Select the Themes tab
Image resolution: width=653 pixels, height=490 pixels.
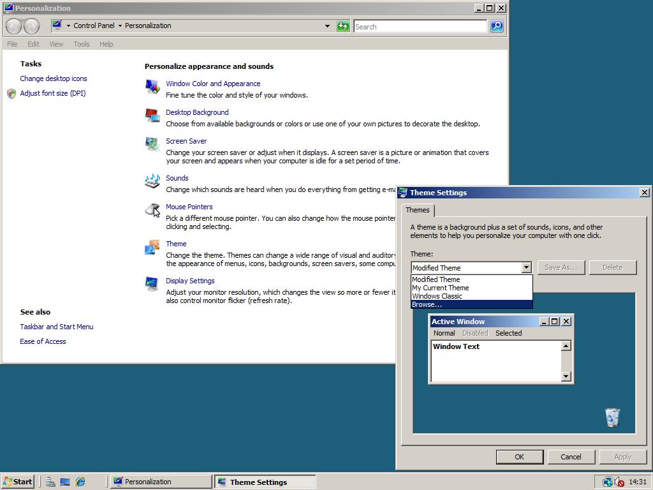(417, 210)
